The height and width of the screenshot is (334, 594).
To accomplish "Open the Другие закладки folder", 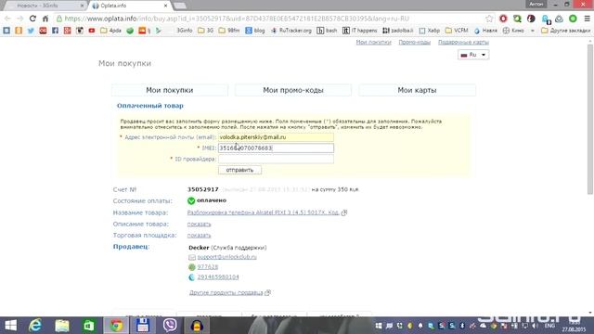I will click(x=565, y=31).
